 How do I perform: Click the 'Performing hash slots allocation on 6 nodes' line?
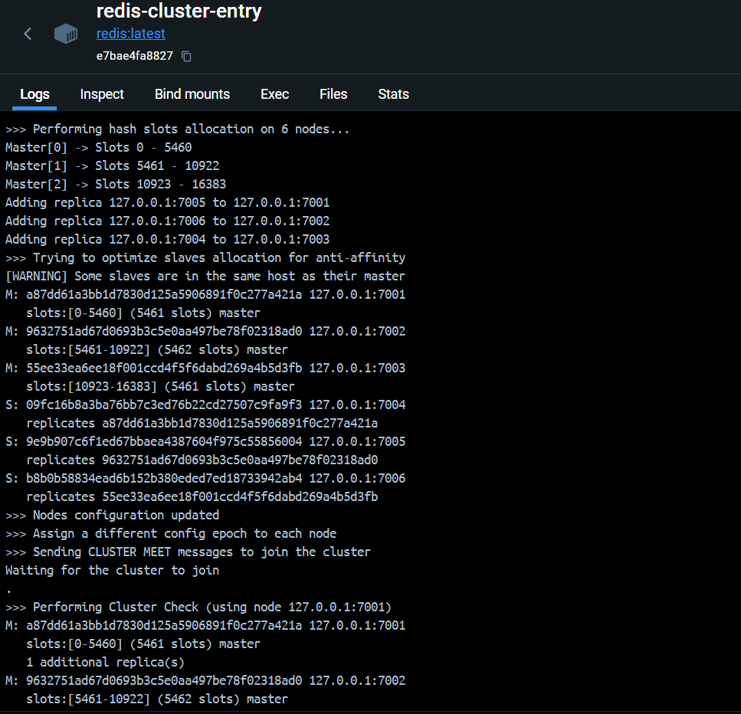pyautogui.click(x=177, y=129)
